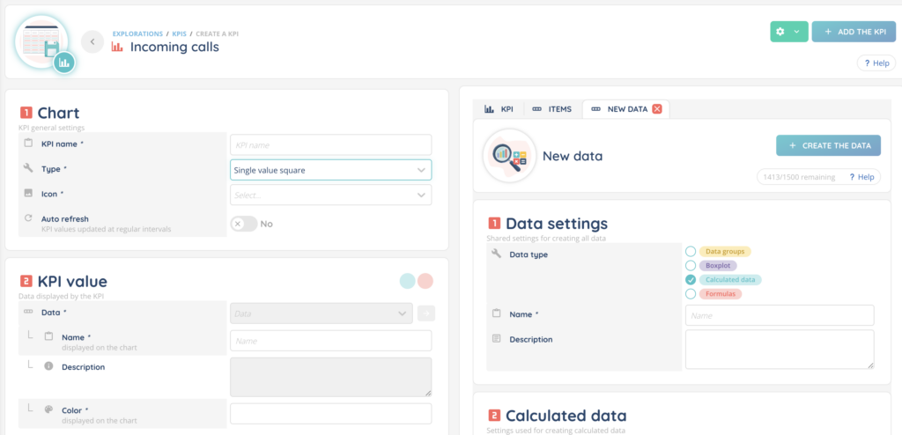Click the New data magnifier chart icon

pyautogui.click(x=509, y=156)
